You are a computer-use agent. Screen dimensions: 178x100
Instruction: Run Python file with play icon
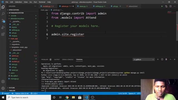[x=162, y=6]
